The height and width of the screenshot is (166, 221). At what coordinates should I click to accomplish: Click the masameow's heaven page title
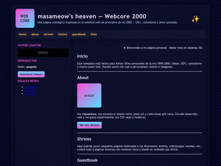(x=92, y=16)
